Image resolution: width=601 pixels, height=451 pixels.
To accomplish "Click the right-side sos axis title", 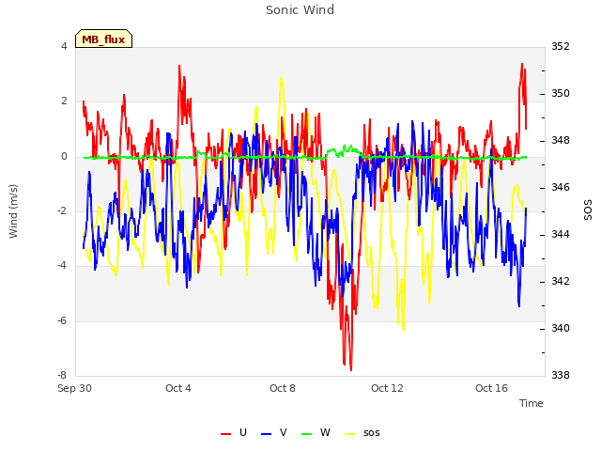I will click(x=587, y=210).
